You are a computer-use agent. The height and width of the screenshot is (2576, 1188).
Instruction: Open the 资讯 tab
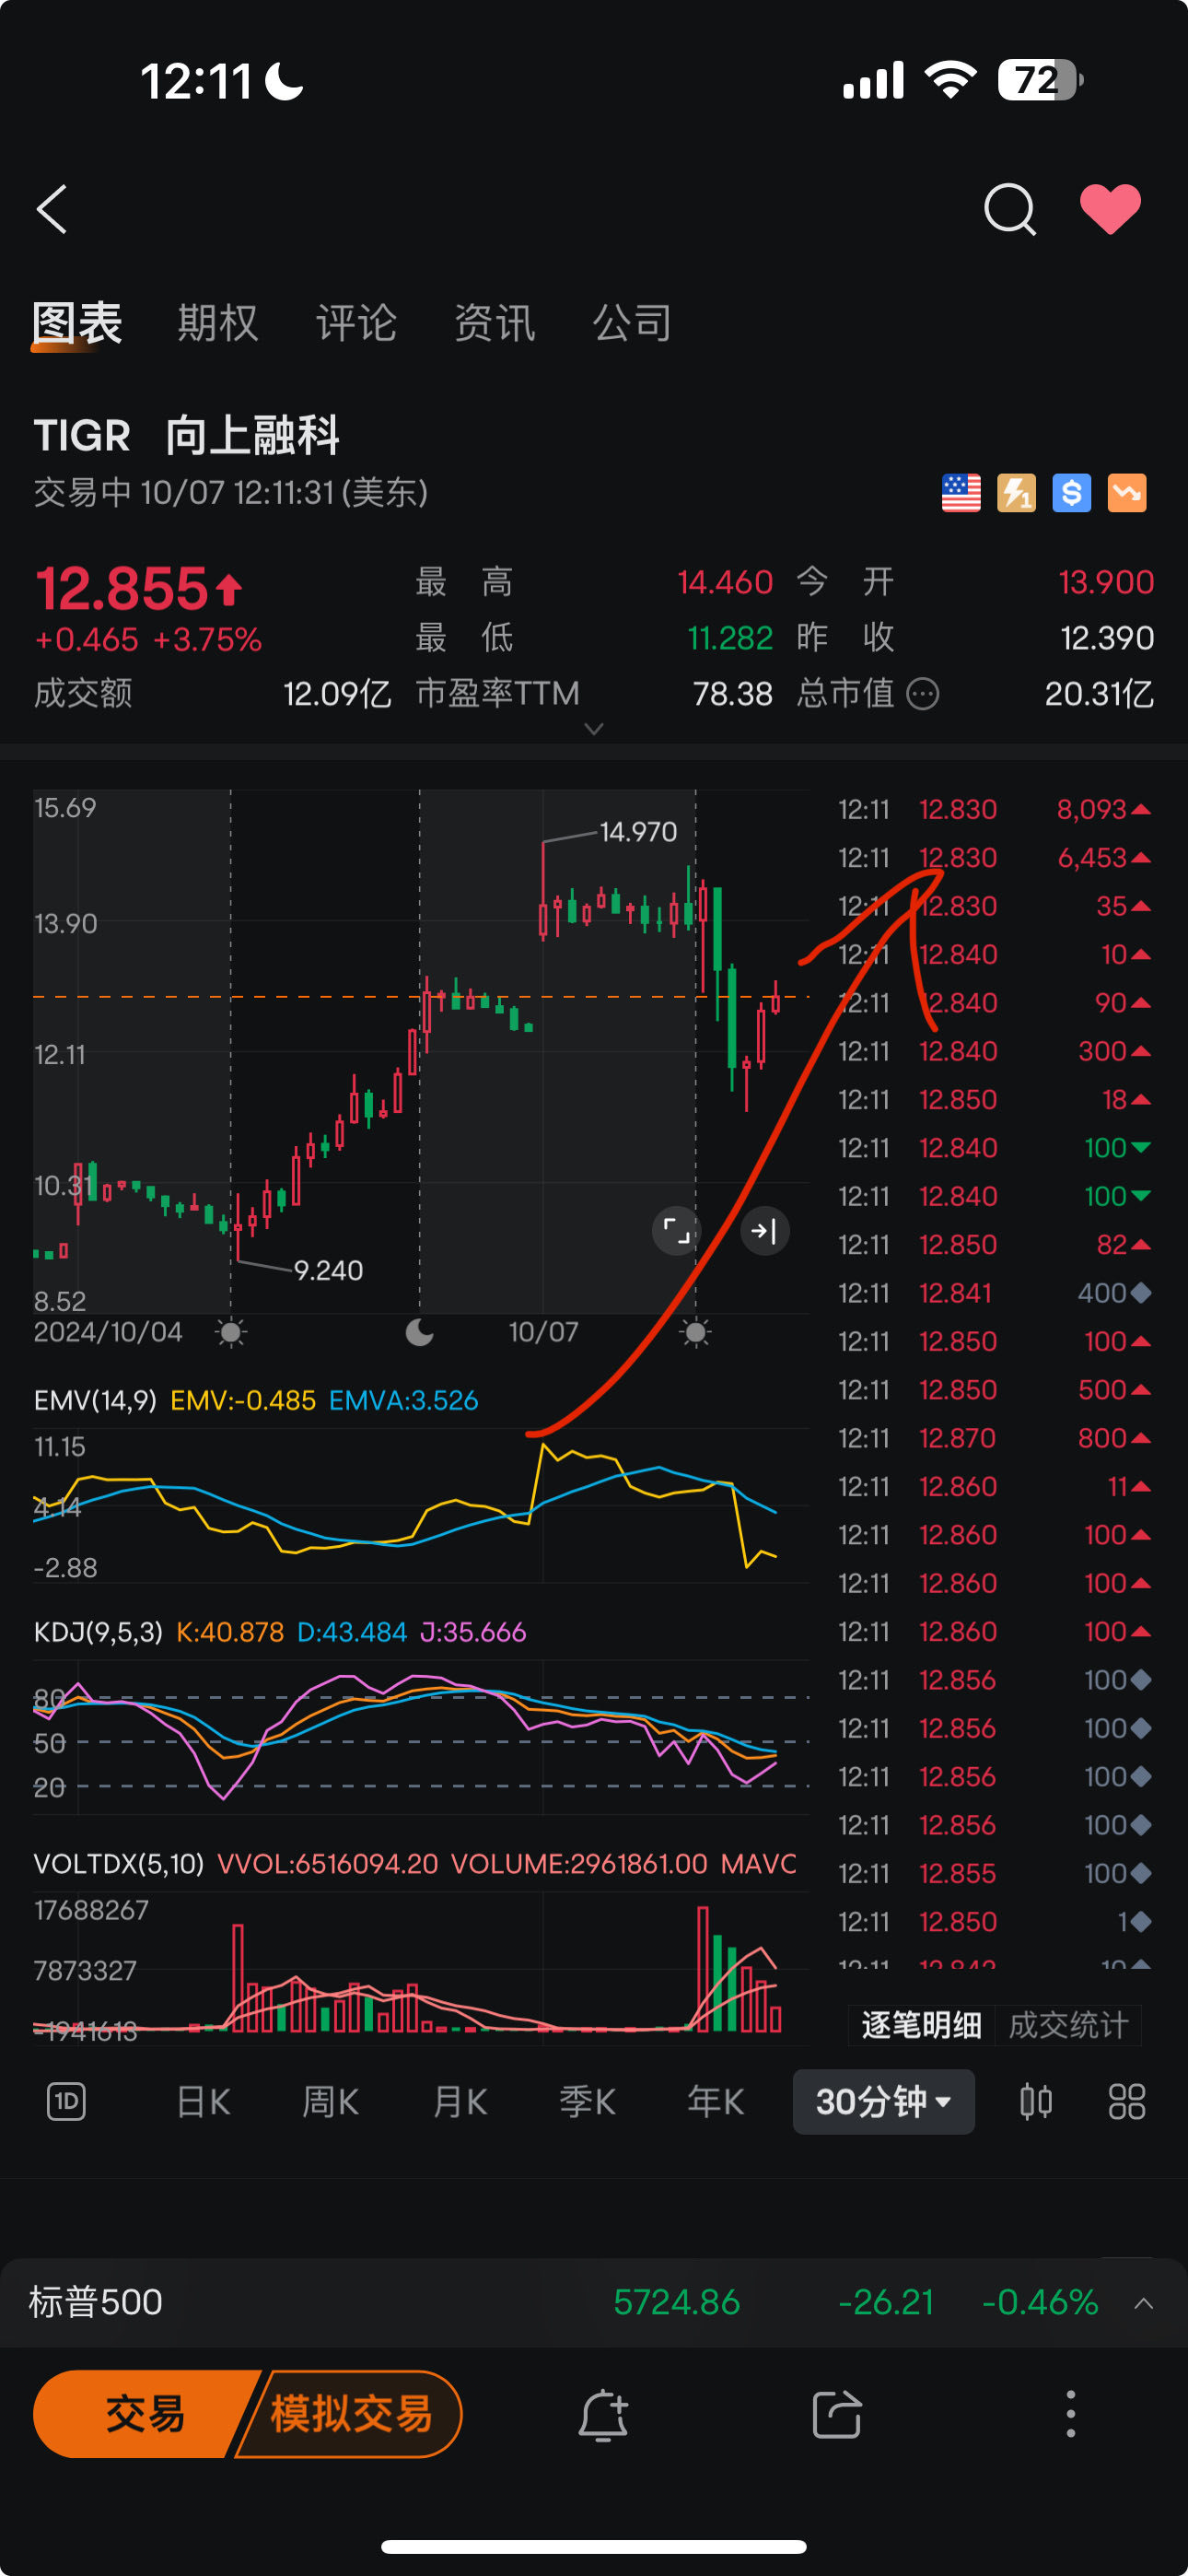click(x=494, y=323)
